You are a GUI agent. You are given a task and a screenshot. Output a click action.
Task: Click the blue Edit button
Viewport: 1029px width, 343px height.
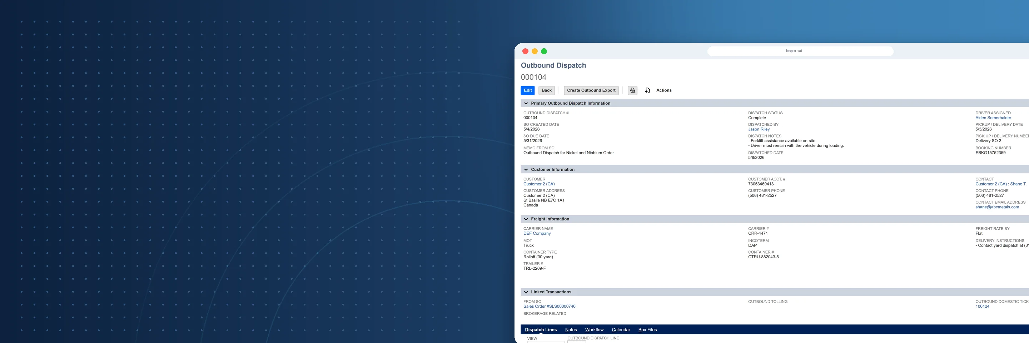click(x=528, y=90)
